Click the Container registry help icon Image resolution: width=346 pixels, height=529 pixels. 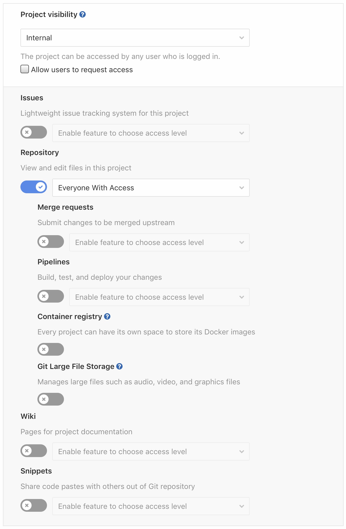pyautogui.click(x=107, y=316)
